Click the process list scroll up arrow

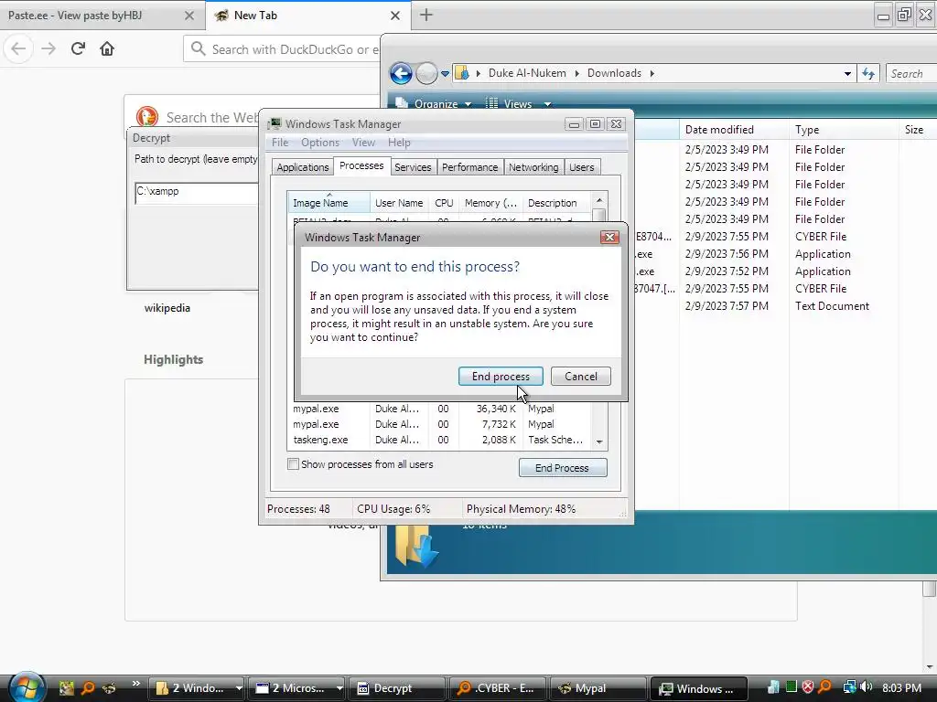[x=598, y=200]
